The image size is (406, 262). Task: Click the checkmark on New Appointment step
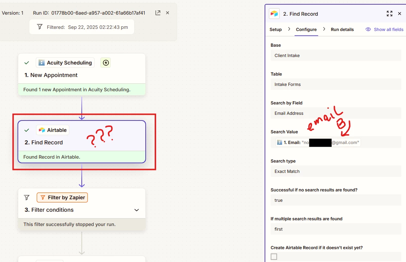[x=26, y=62]
